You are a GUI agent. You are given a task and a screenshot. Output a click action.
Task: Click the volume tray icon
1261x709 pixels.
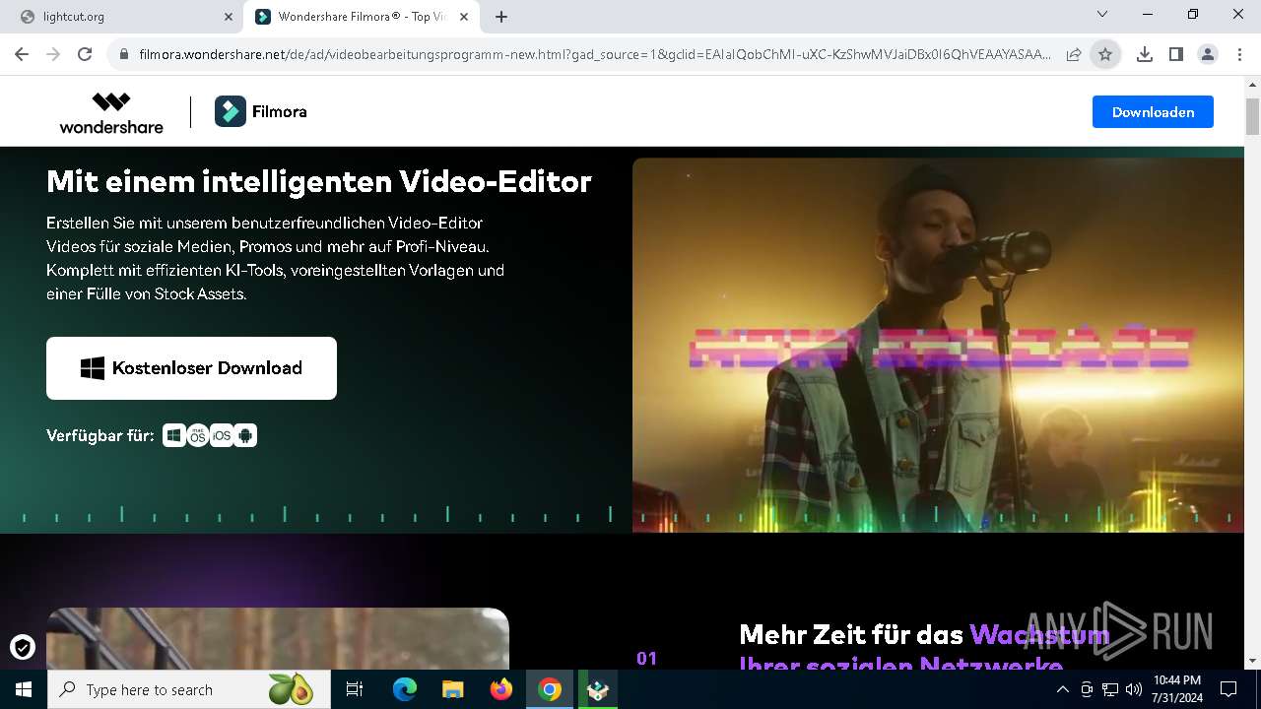click(x=1134, y=689)
